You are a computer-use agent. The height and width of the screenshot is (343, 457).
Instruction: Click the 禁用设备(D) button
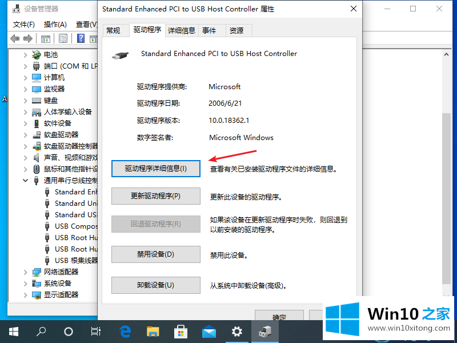[x=155, y=254]
